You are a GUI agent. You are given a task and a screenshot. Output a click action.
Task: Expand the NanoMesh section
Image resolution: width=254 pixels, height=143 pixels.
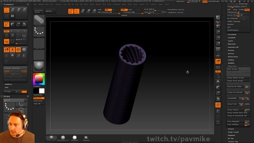(x=231, y=38)
